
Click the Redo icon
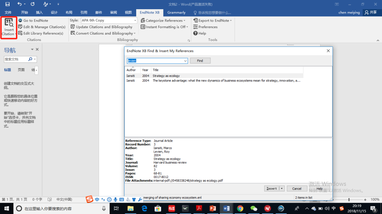click(33, 4)
